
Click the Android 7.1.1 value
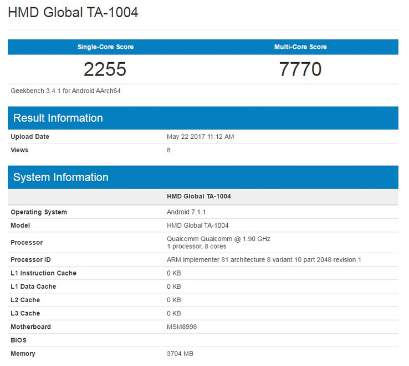coord(186,212)
